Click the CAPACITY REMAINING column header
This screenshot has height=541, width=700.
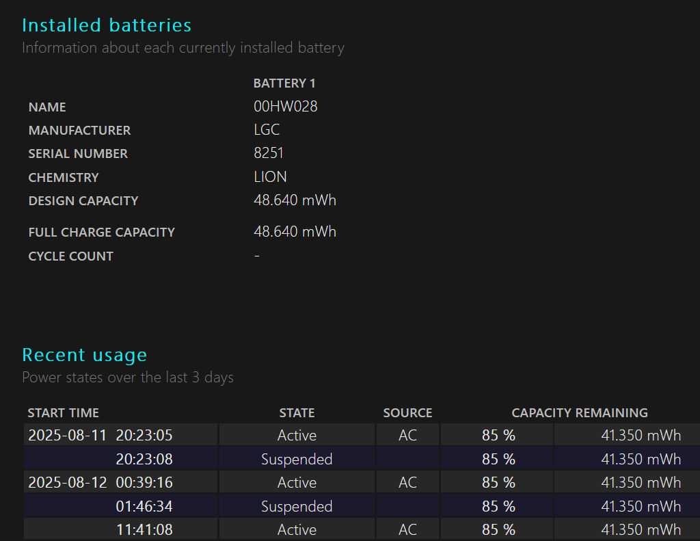[x=580, y=413]
